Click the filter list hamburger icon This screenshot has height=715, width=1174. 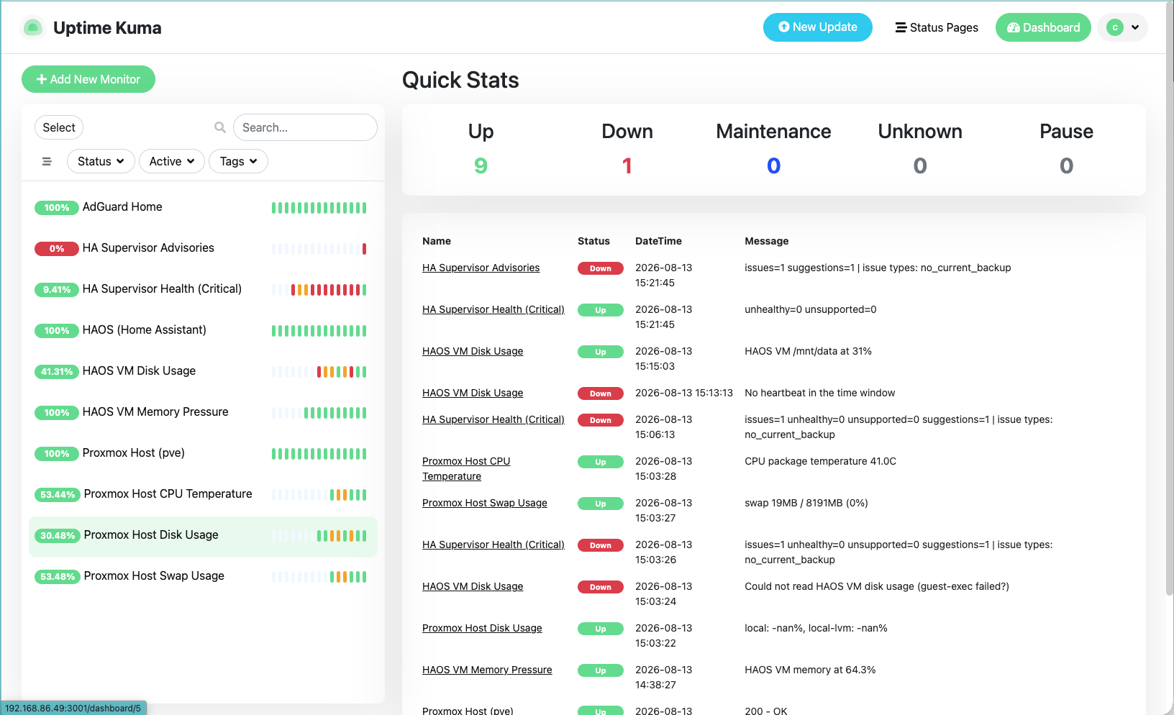pos(47,161)
